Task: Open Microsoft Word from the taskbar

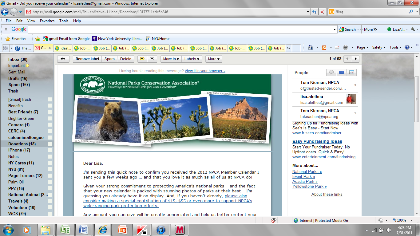Action: point(84,230)
